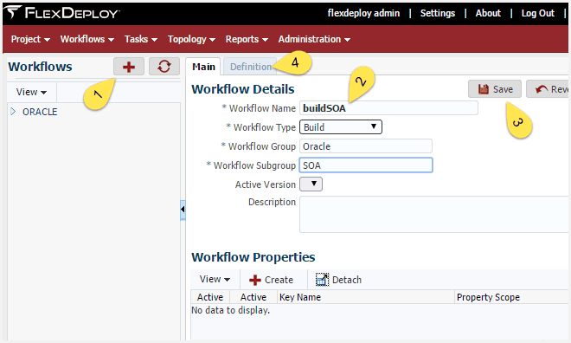This screenshot has height=343, width=571.
Task: Open View menu in Workflow Properties
Action: pos(215,279)
